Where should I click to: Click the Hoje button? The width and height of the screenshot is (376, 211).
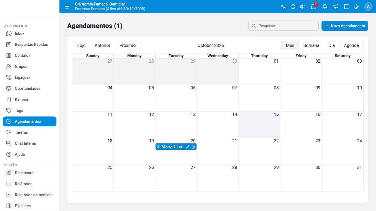pyautogui.click(x=81, y=46)
